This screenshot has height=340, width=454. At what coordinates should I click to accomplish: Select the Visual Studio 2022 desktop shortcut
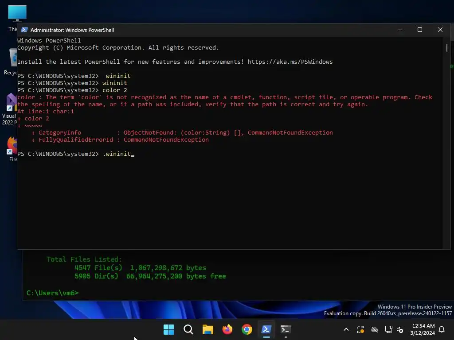tap(9, 109)
